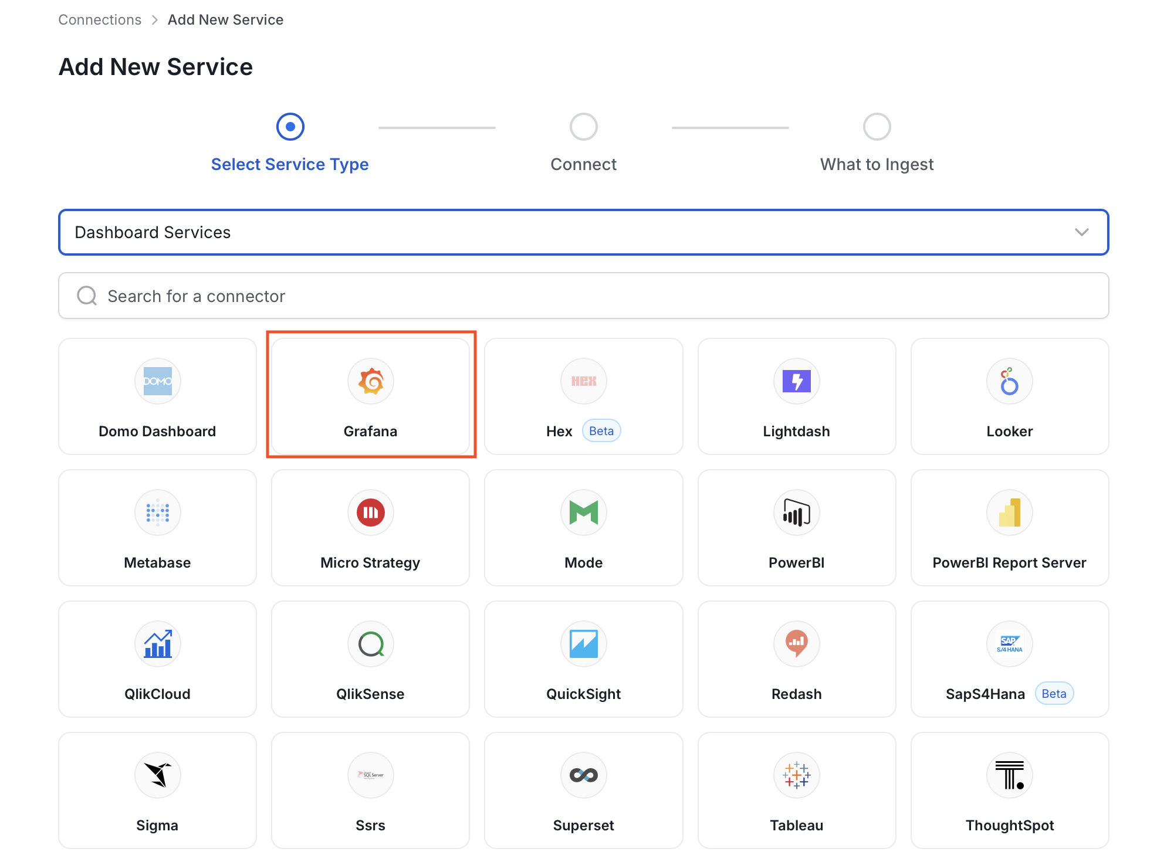Click the Beta badge next to SapS4Hana

coord(1054,694)
